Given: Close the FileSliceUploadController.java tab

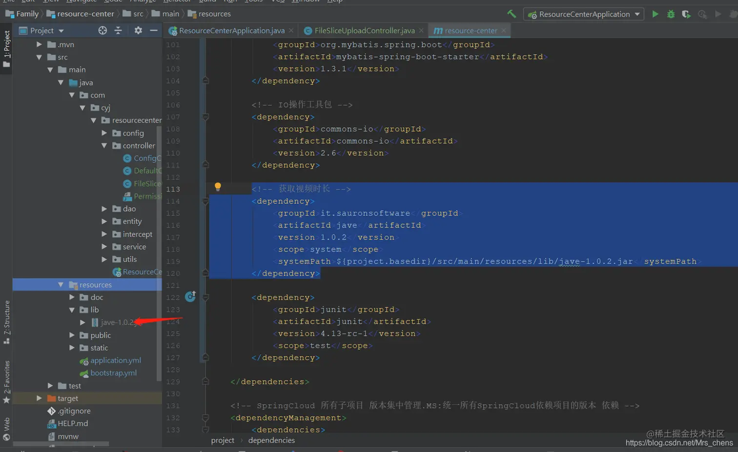Looking at the screenshot, I should pos(421,30).
